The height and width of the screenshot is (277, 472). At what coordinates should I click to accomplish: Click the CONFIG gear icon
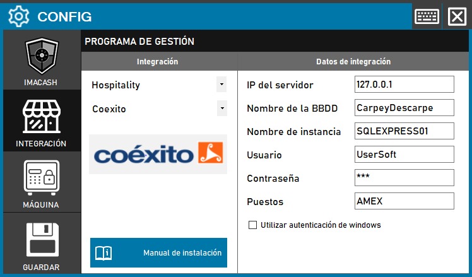[x=19, y=16]
